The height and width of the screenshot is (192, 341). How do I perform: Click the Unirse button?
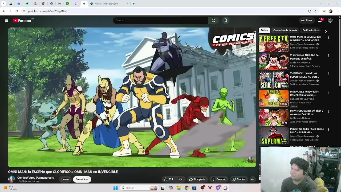coord(65,179)
